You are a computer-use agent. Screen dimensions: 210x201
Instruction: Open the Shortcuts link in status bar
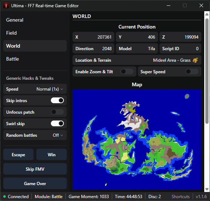click(x=180, y=196)
